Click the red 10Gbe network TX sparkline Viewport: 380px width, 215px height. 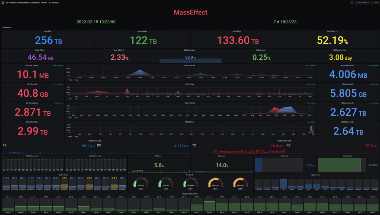(x=249, y=151)
